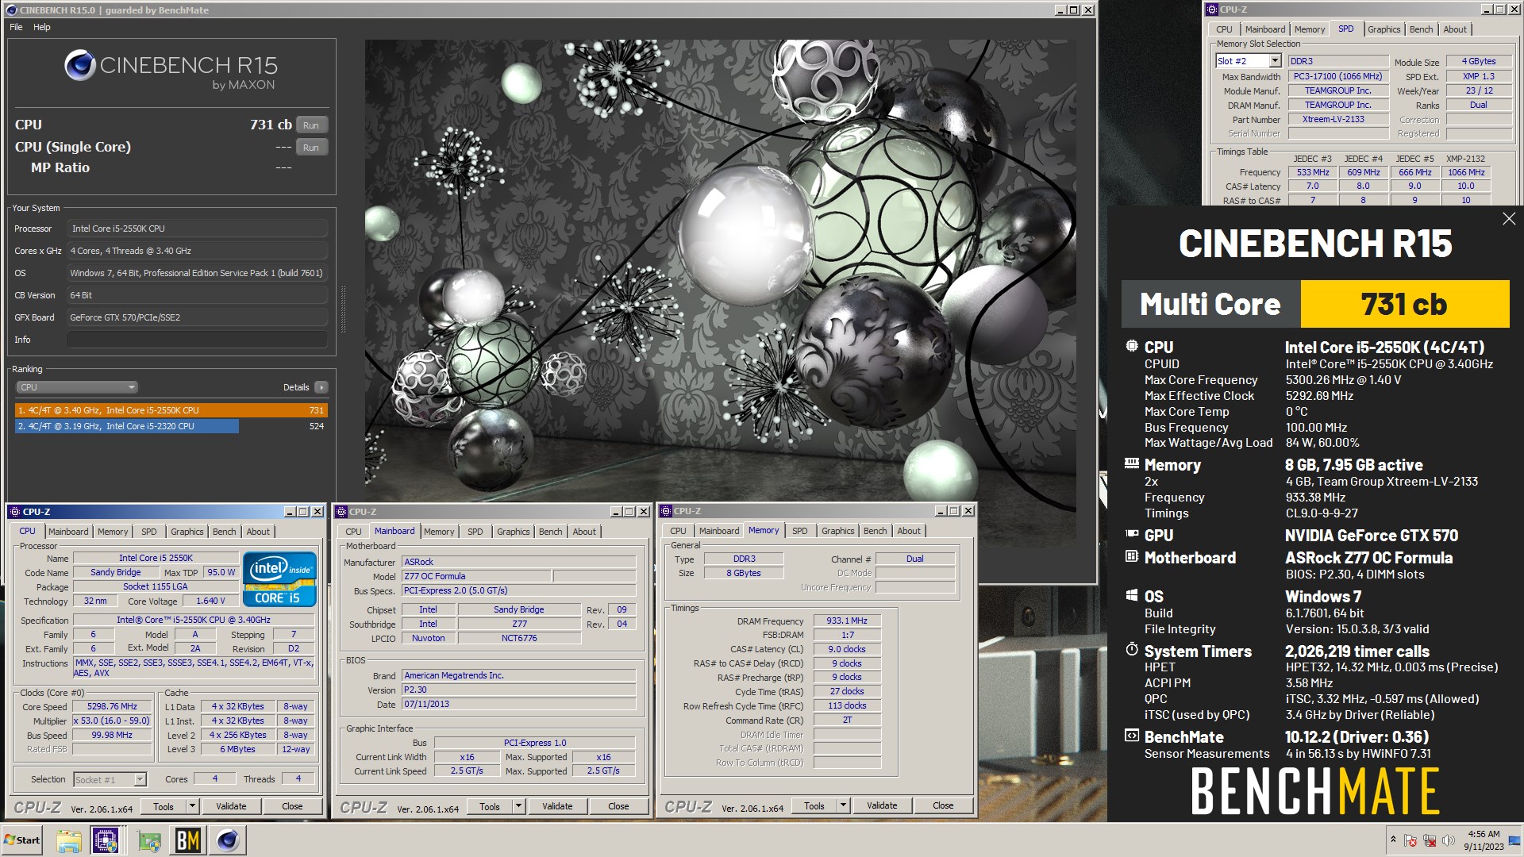Expand Tools arrow in Mainboard CPU-Z window

point(518,806)
